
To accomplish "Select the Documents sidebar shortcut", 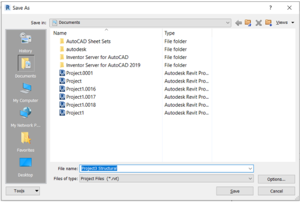I will point(26,67).
